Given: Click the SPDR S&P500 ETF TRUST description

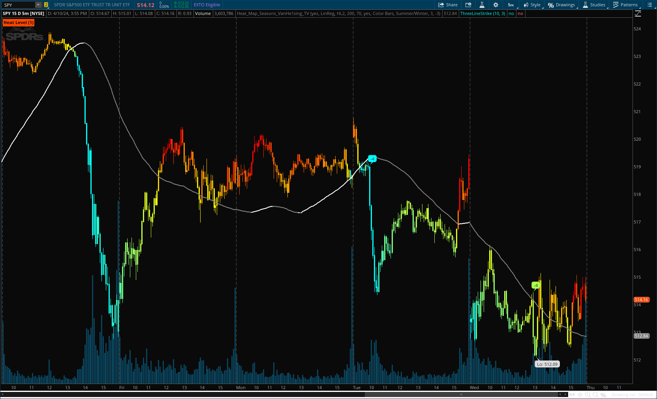Looking at the screenshot, I should (x=92, y=5).
